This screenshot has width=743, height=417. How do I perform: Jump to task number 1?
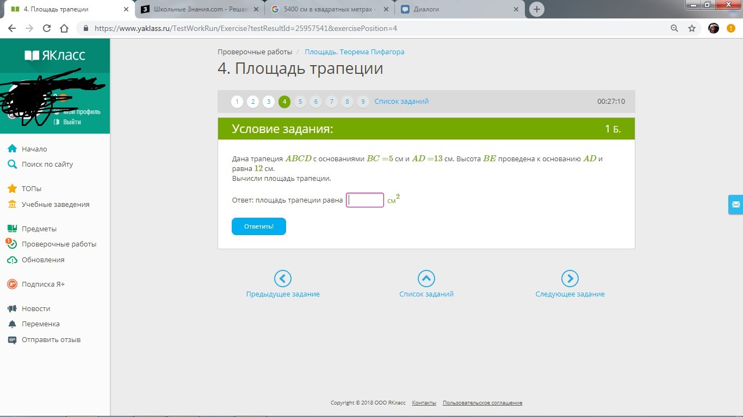point(237,102)
